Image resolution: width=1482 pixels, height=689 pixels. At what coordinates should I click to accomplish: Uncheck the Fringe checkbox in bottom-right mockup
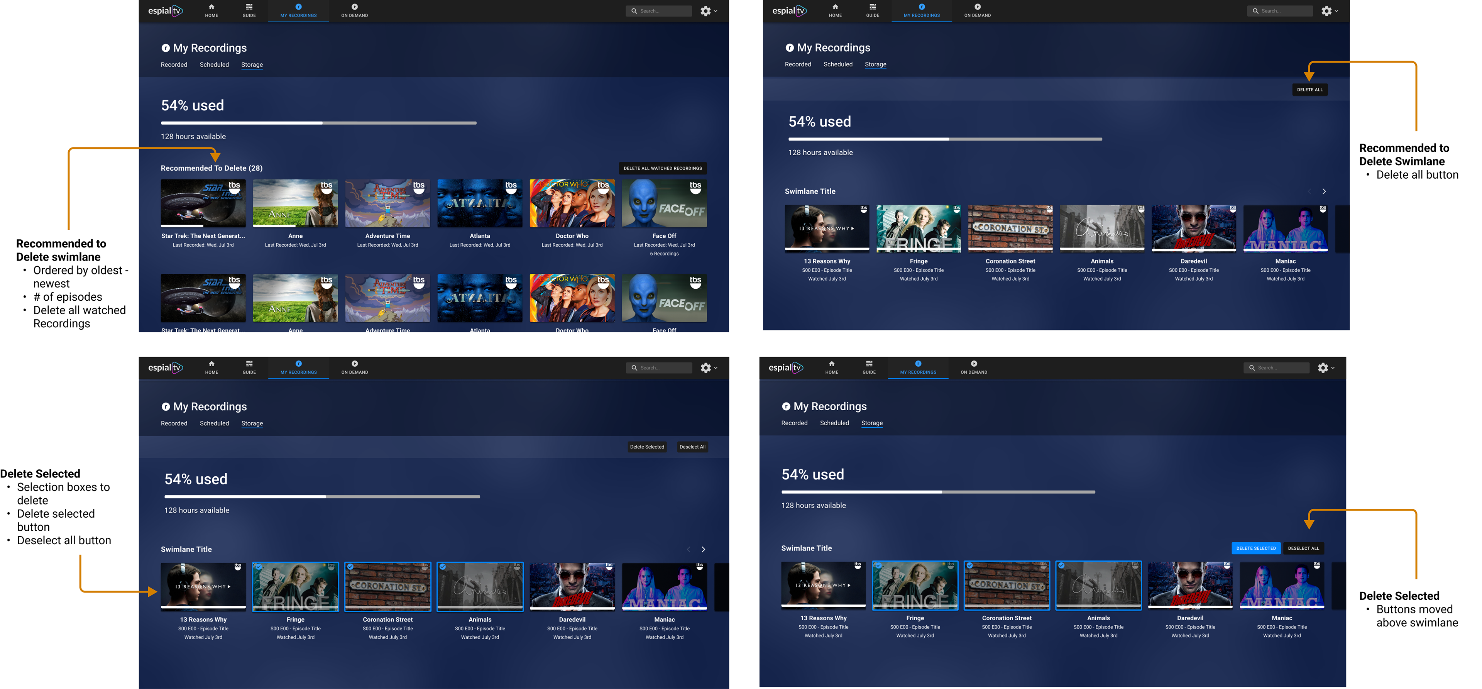point(878,566)
